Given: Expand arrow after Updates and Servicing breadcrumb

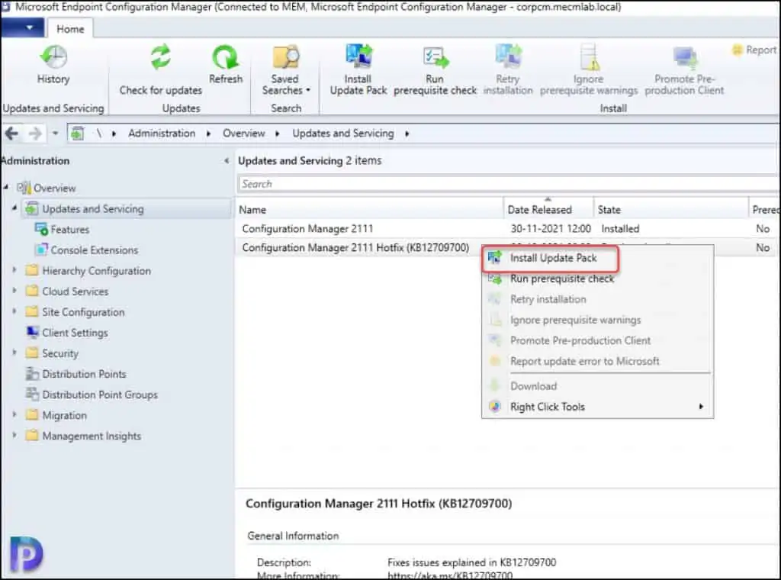Looking at the screenshot, I should [x=407, y=134].
